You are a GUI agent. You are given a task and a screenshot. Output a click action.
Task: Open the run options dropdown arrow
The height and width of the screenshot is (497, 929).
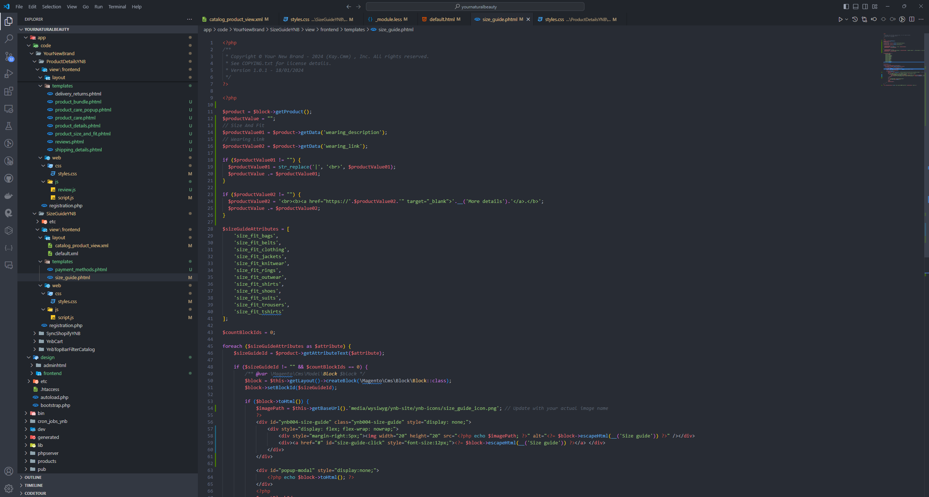pos(847,19)
